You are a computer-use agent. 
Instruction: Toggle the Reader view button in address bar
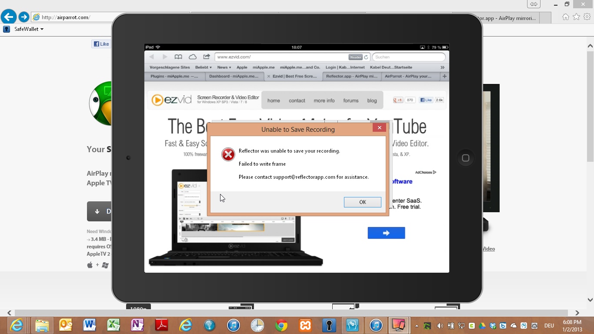pyautogui.click(x=355, y=57)
